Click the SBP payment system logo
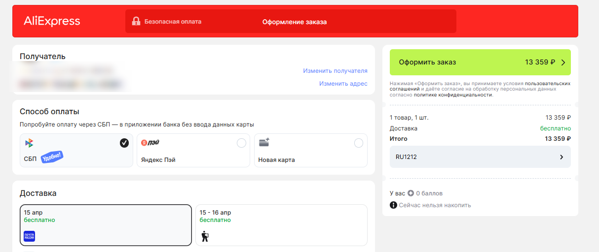Screen dimensions: 599x252 point(29,143)
